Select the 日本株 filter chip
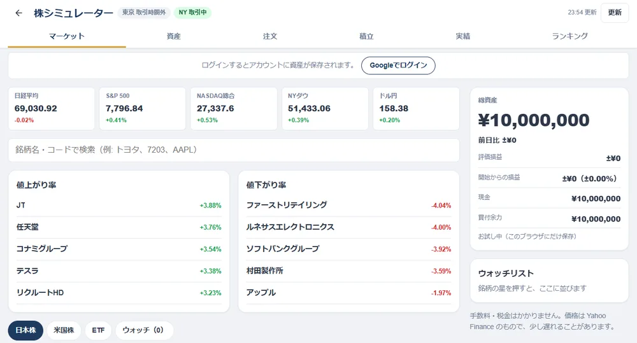This screenshot has height=343, width=637. [x=25, y=330]
